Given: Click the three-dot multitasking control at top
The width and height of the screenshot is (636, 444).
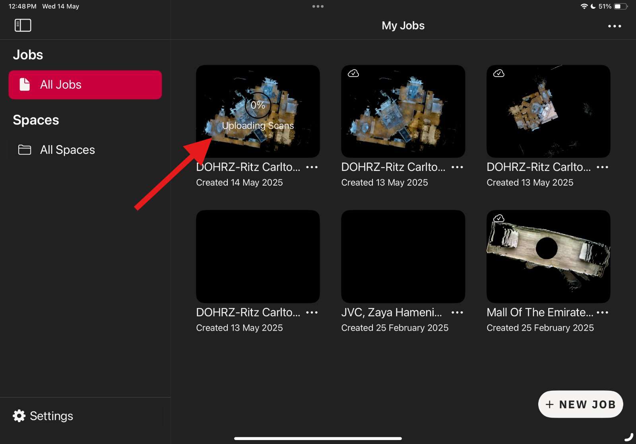Looking at the screenshot, I should pos(318,6).
